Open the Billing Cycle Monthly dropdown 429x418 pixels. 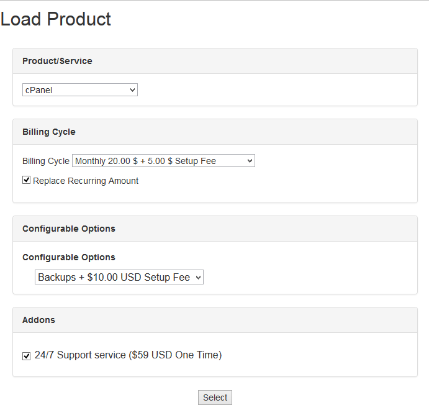coord(163,161)
